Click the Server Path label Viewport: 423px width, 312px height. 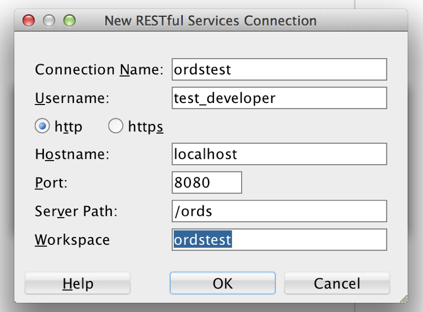76,211
